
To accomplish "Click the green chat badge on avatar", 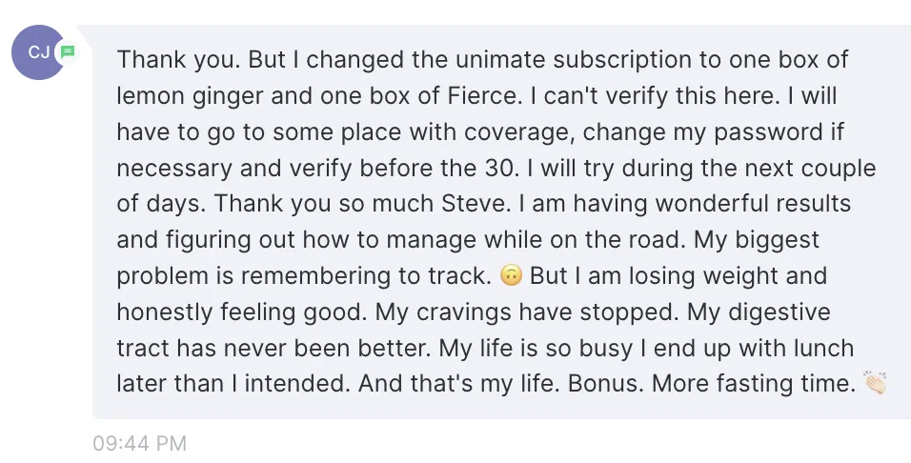I will pos(68,52).
